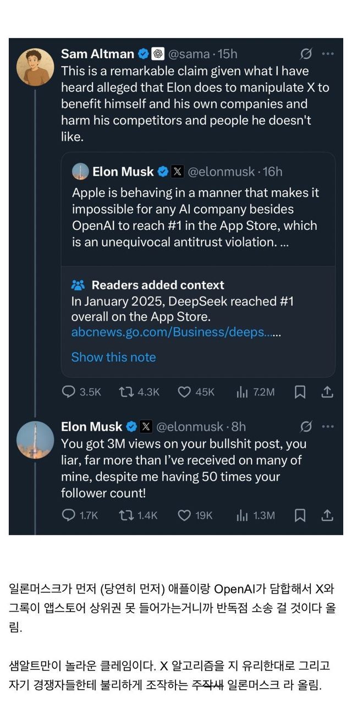
Task: Like Sam Altman's tweet
Action: click(184, 392)
